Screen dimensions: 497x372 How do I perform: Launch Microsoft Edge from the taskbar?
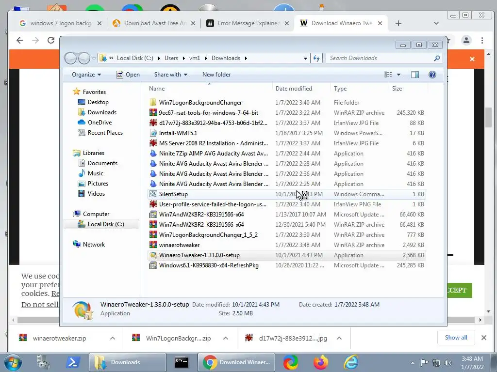(290, 362)
